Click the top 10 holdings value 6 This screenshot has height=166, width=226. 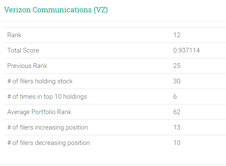(175, 97)
